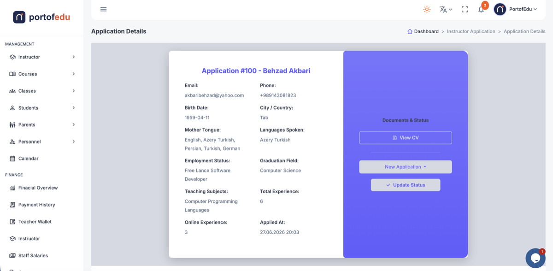Click the Calendar icon in sidebar
The width and height of the screenshot is (553, 271).
coord(12,159)
